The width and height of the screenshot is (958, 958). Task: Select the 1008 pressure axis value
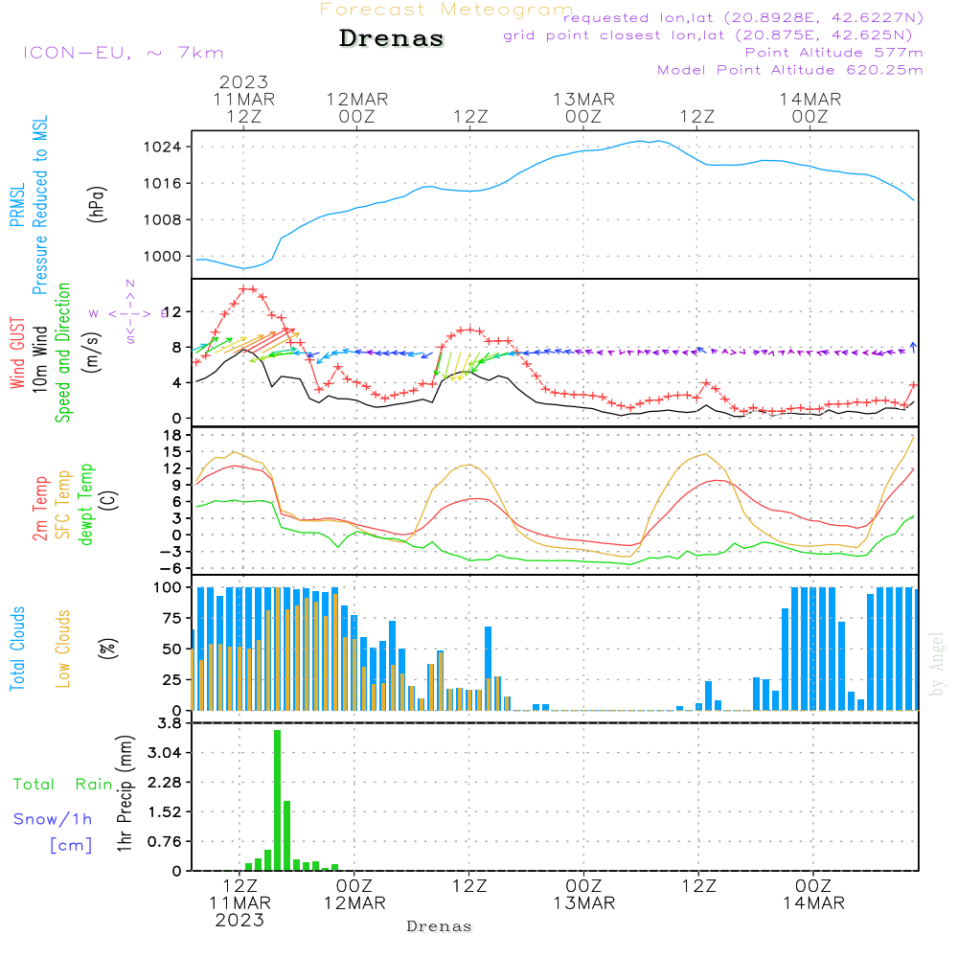[x=163, y=220]
